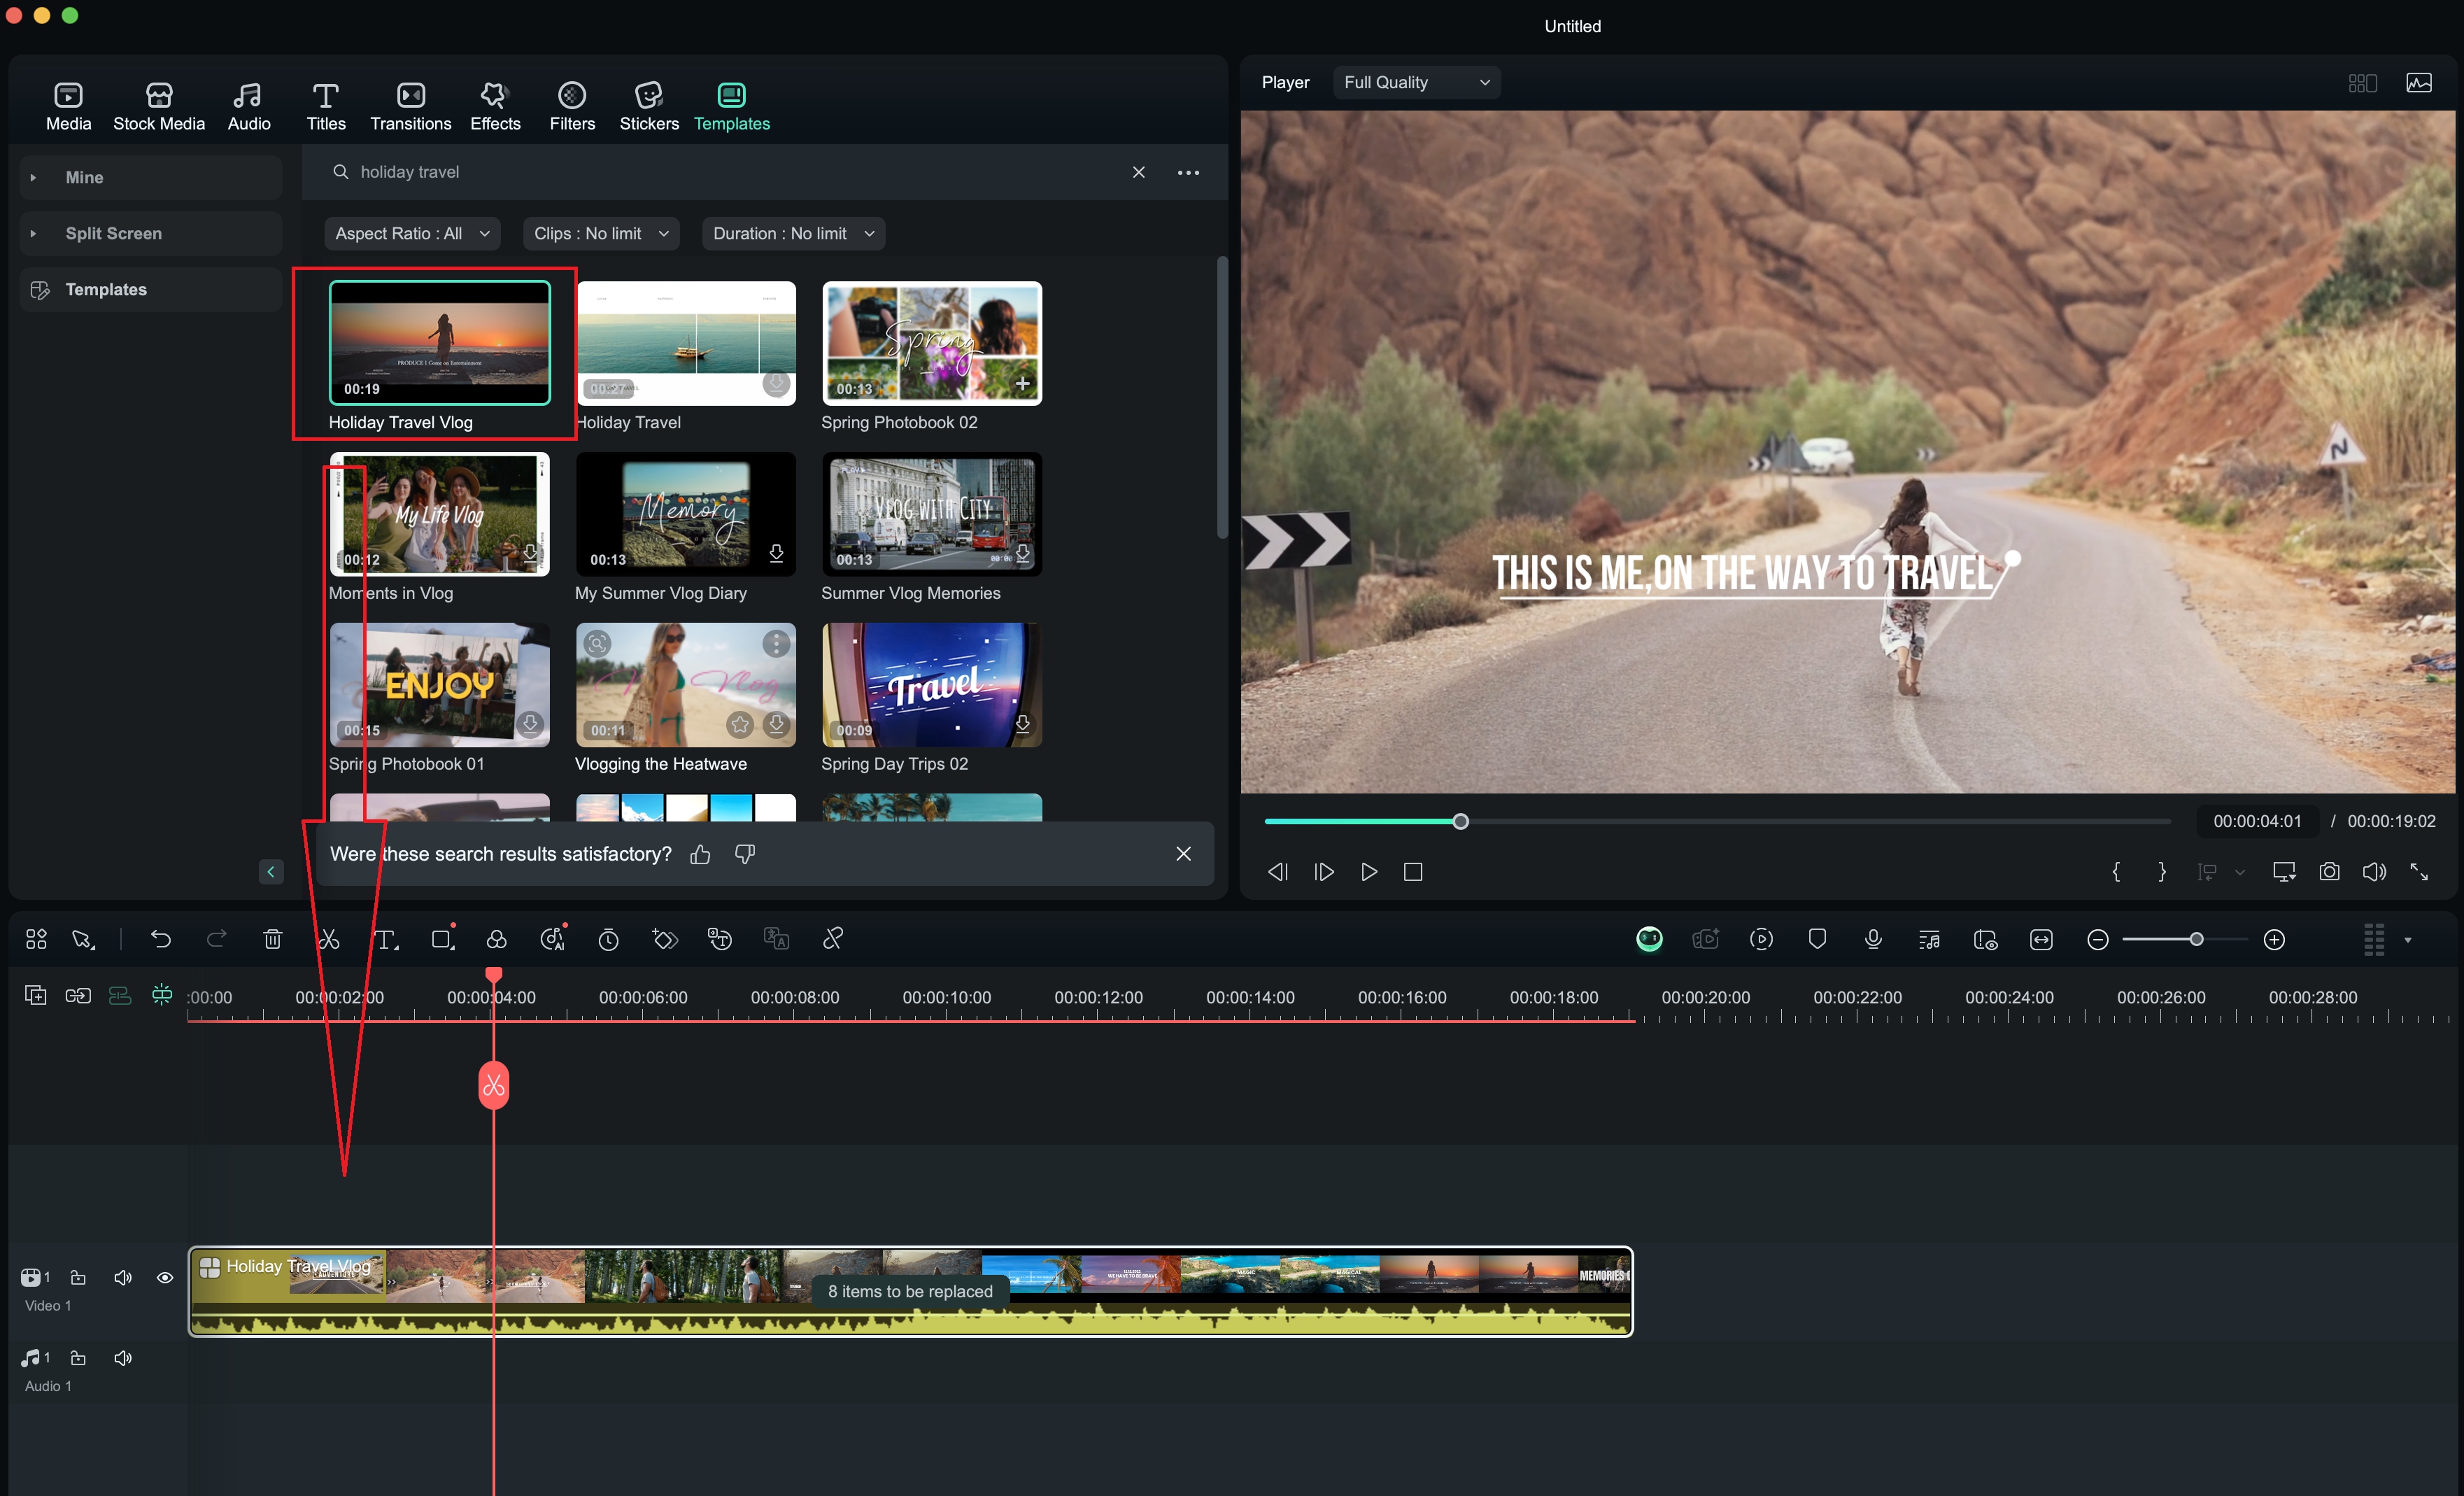The height and width of the screenshot is (1496, 2464).
Task: Step back one frame in player
Action: [1277, 872]
